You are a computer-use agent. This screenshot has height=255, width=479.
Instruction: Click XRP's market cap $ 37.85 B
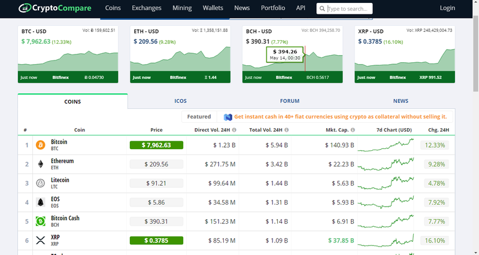tap(341, 241)
